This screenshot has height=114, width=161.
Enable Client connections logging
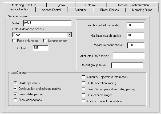click(x=15, y=100)
